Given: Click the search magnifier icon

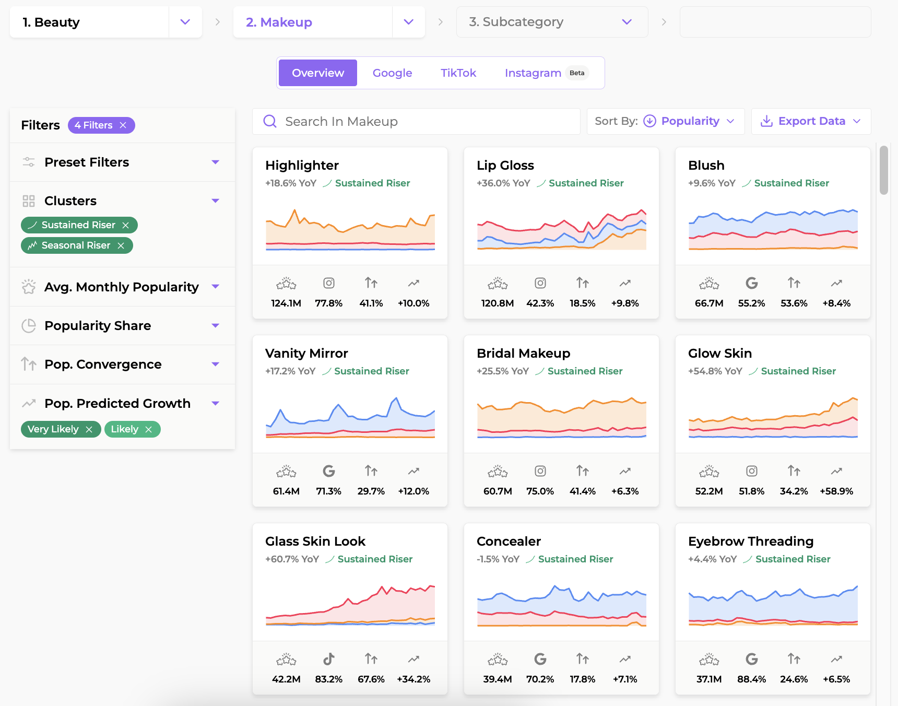Looking at the screenshot, I should coord(270,121).
